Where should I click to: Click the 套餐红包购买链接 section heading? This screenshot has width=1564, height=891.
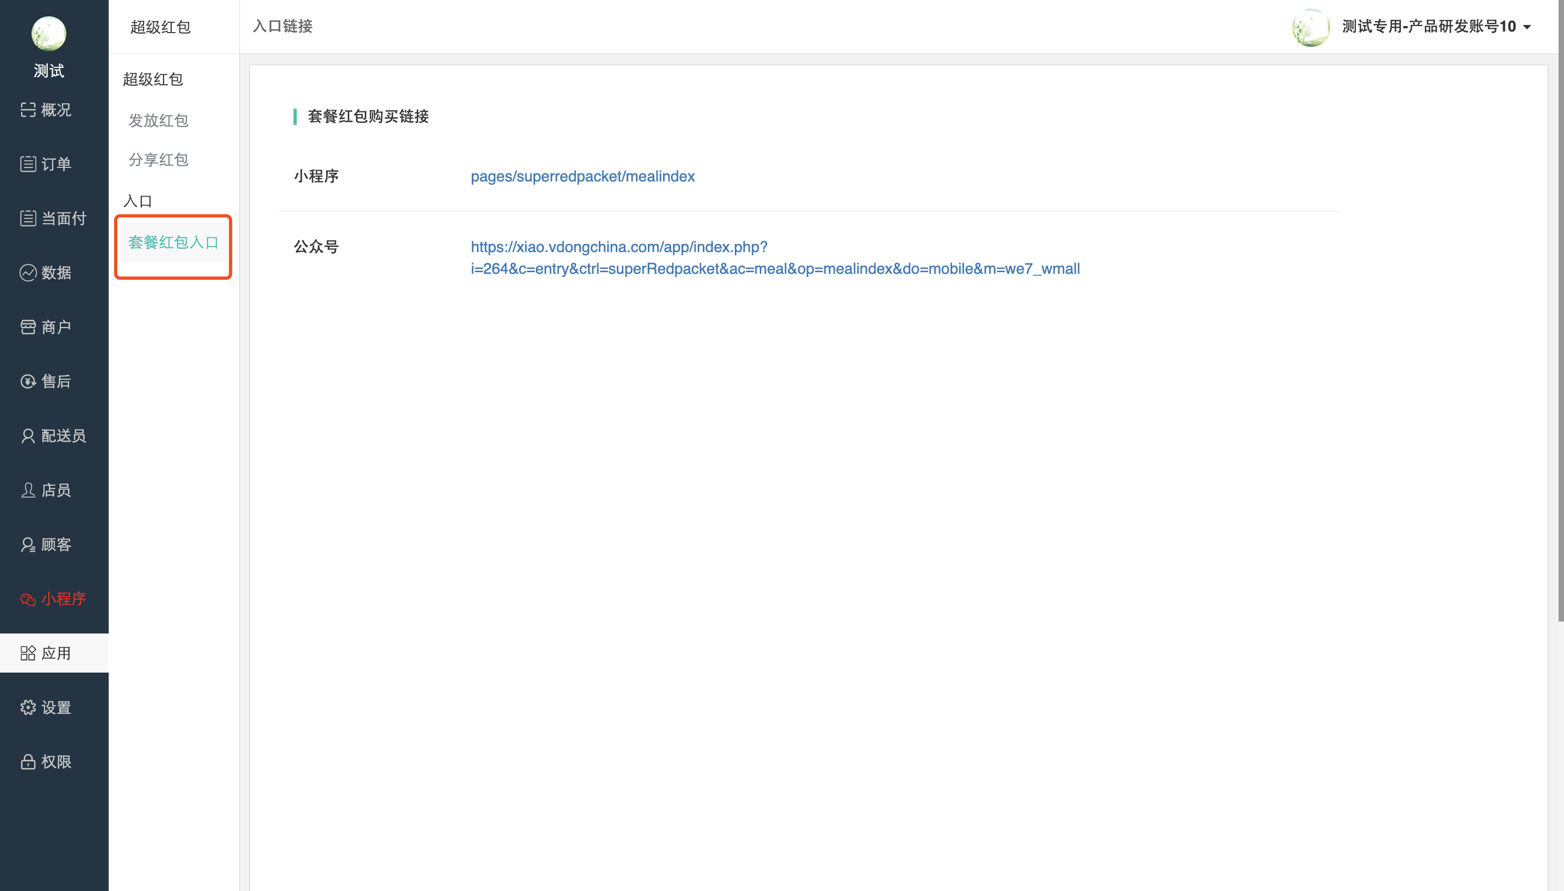click(368, 116)
